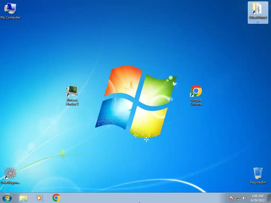Select the My Computer desktop icon

[x=10, y=11]
